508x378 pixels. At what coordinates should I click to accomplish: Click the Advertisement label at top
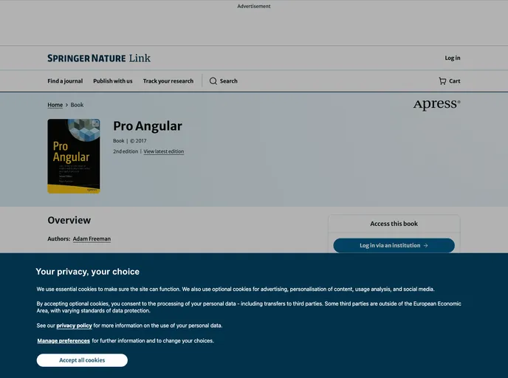coord(254,6)
